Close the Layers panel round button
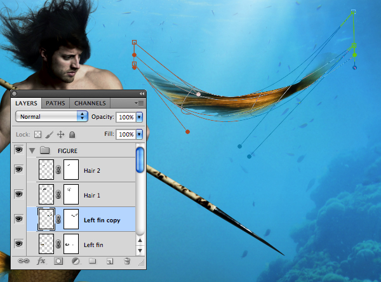 click(x=14, y=93)
